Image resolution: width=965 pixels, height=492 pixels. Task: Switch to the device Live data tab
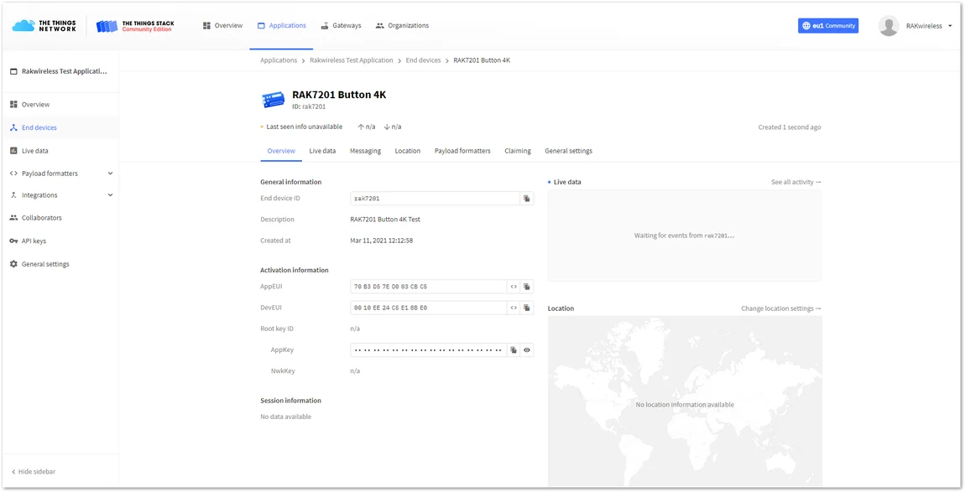[x=322, y=151]
